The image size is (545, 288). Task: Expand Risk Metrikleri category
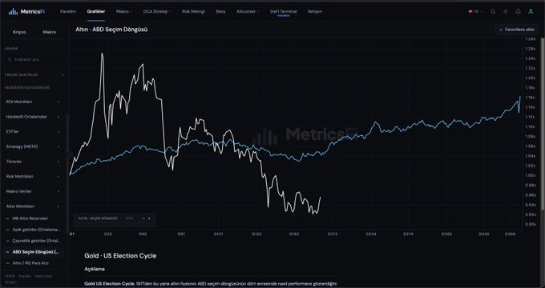click(x=33, y=176)
